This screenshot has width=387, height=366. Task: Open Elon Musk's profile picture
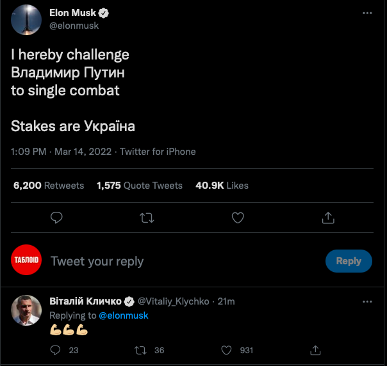coord(26,19)
